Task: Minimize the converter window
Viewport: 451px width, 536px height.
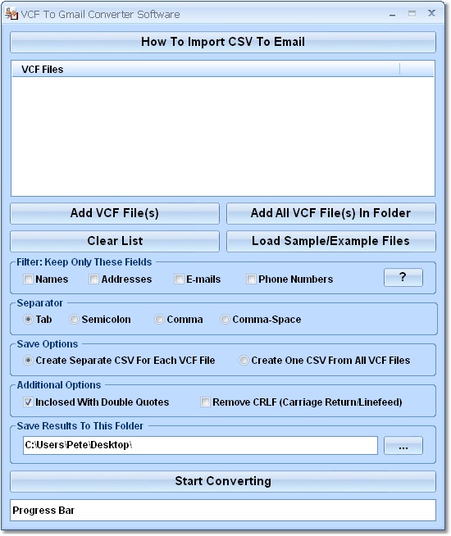Action: coord(393,14)
